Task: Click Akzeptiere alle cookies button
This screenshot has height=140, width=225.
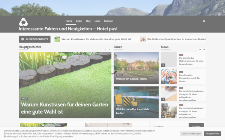Action: pos(213,134)
